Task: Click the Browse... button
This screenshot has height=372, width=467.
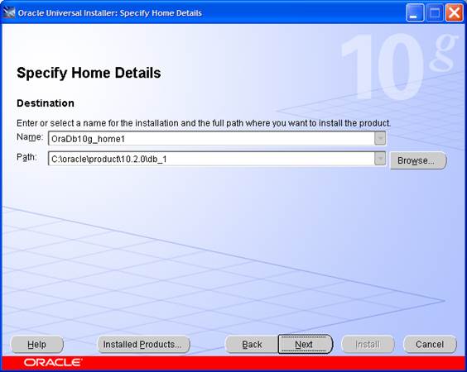Action: click(x=418, y=160)
